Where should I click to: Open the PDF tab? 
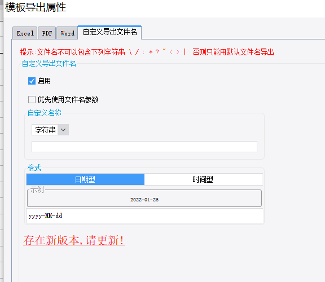pos(47,33)
